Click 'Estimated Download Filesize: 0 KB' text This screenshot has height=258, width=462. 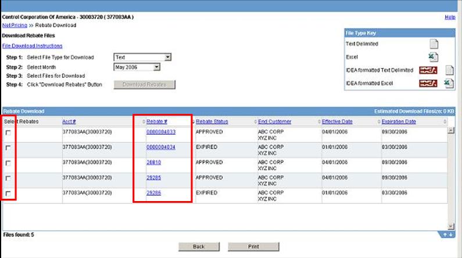(414, 112)
